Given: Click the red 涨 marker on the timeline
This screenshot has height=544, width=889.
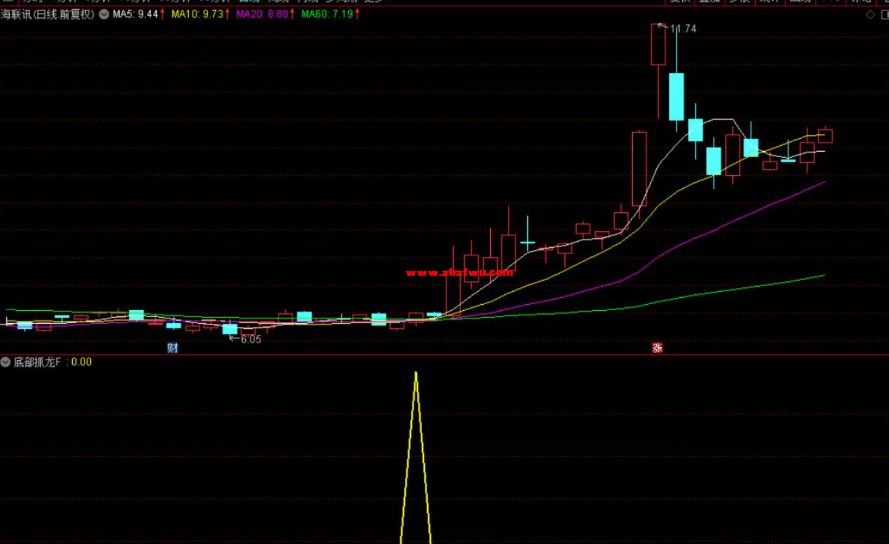Looking at the screenshot, I should 657,348.
